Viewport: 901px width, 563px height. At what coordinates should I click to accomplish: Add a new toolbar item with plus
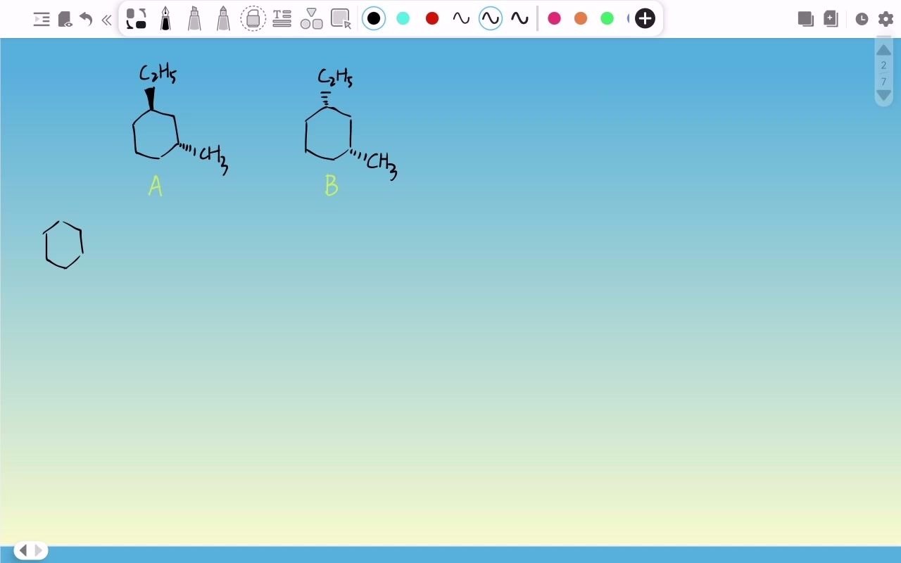pyautogui.click(x=645, y=19)
